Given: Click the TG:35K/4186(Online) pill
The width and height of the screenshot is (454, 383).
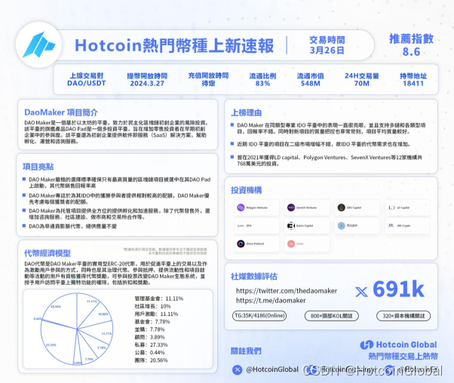Looking at the screenshot, I should [259, 316].
